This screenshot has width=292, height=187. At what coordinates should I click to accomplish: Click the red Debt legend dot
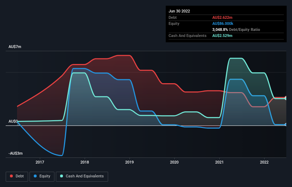[x=11, y=176]
